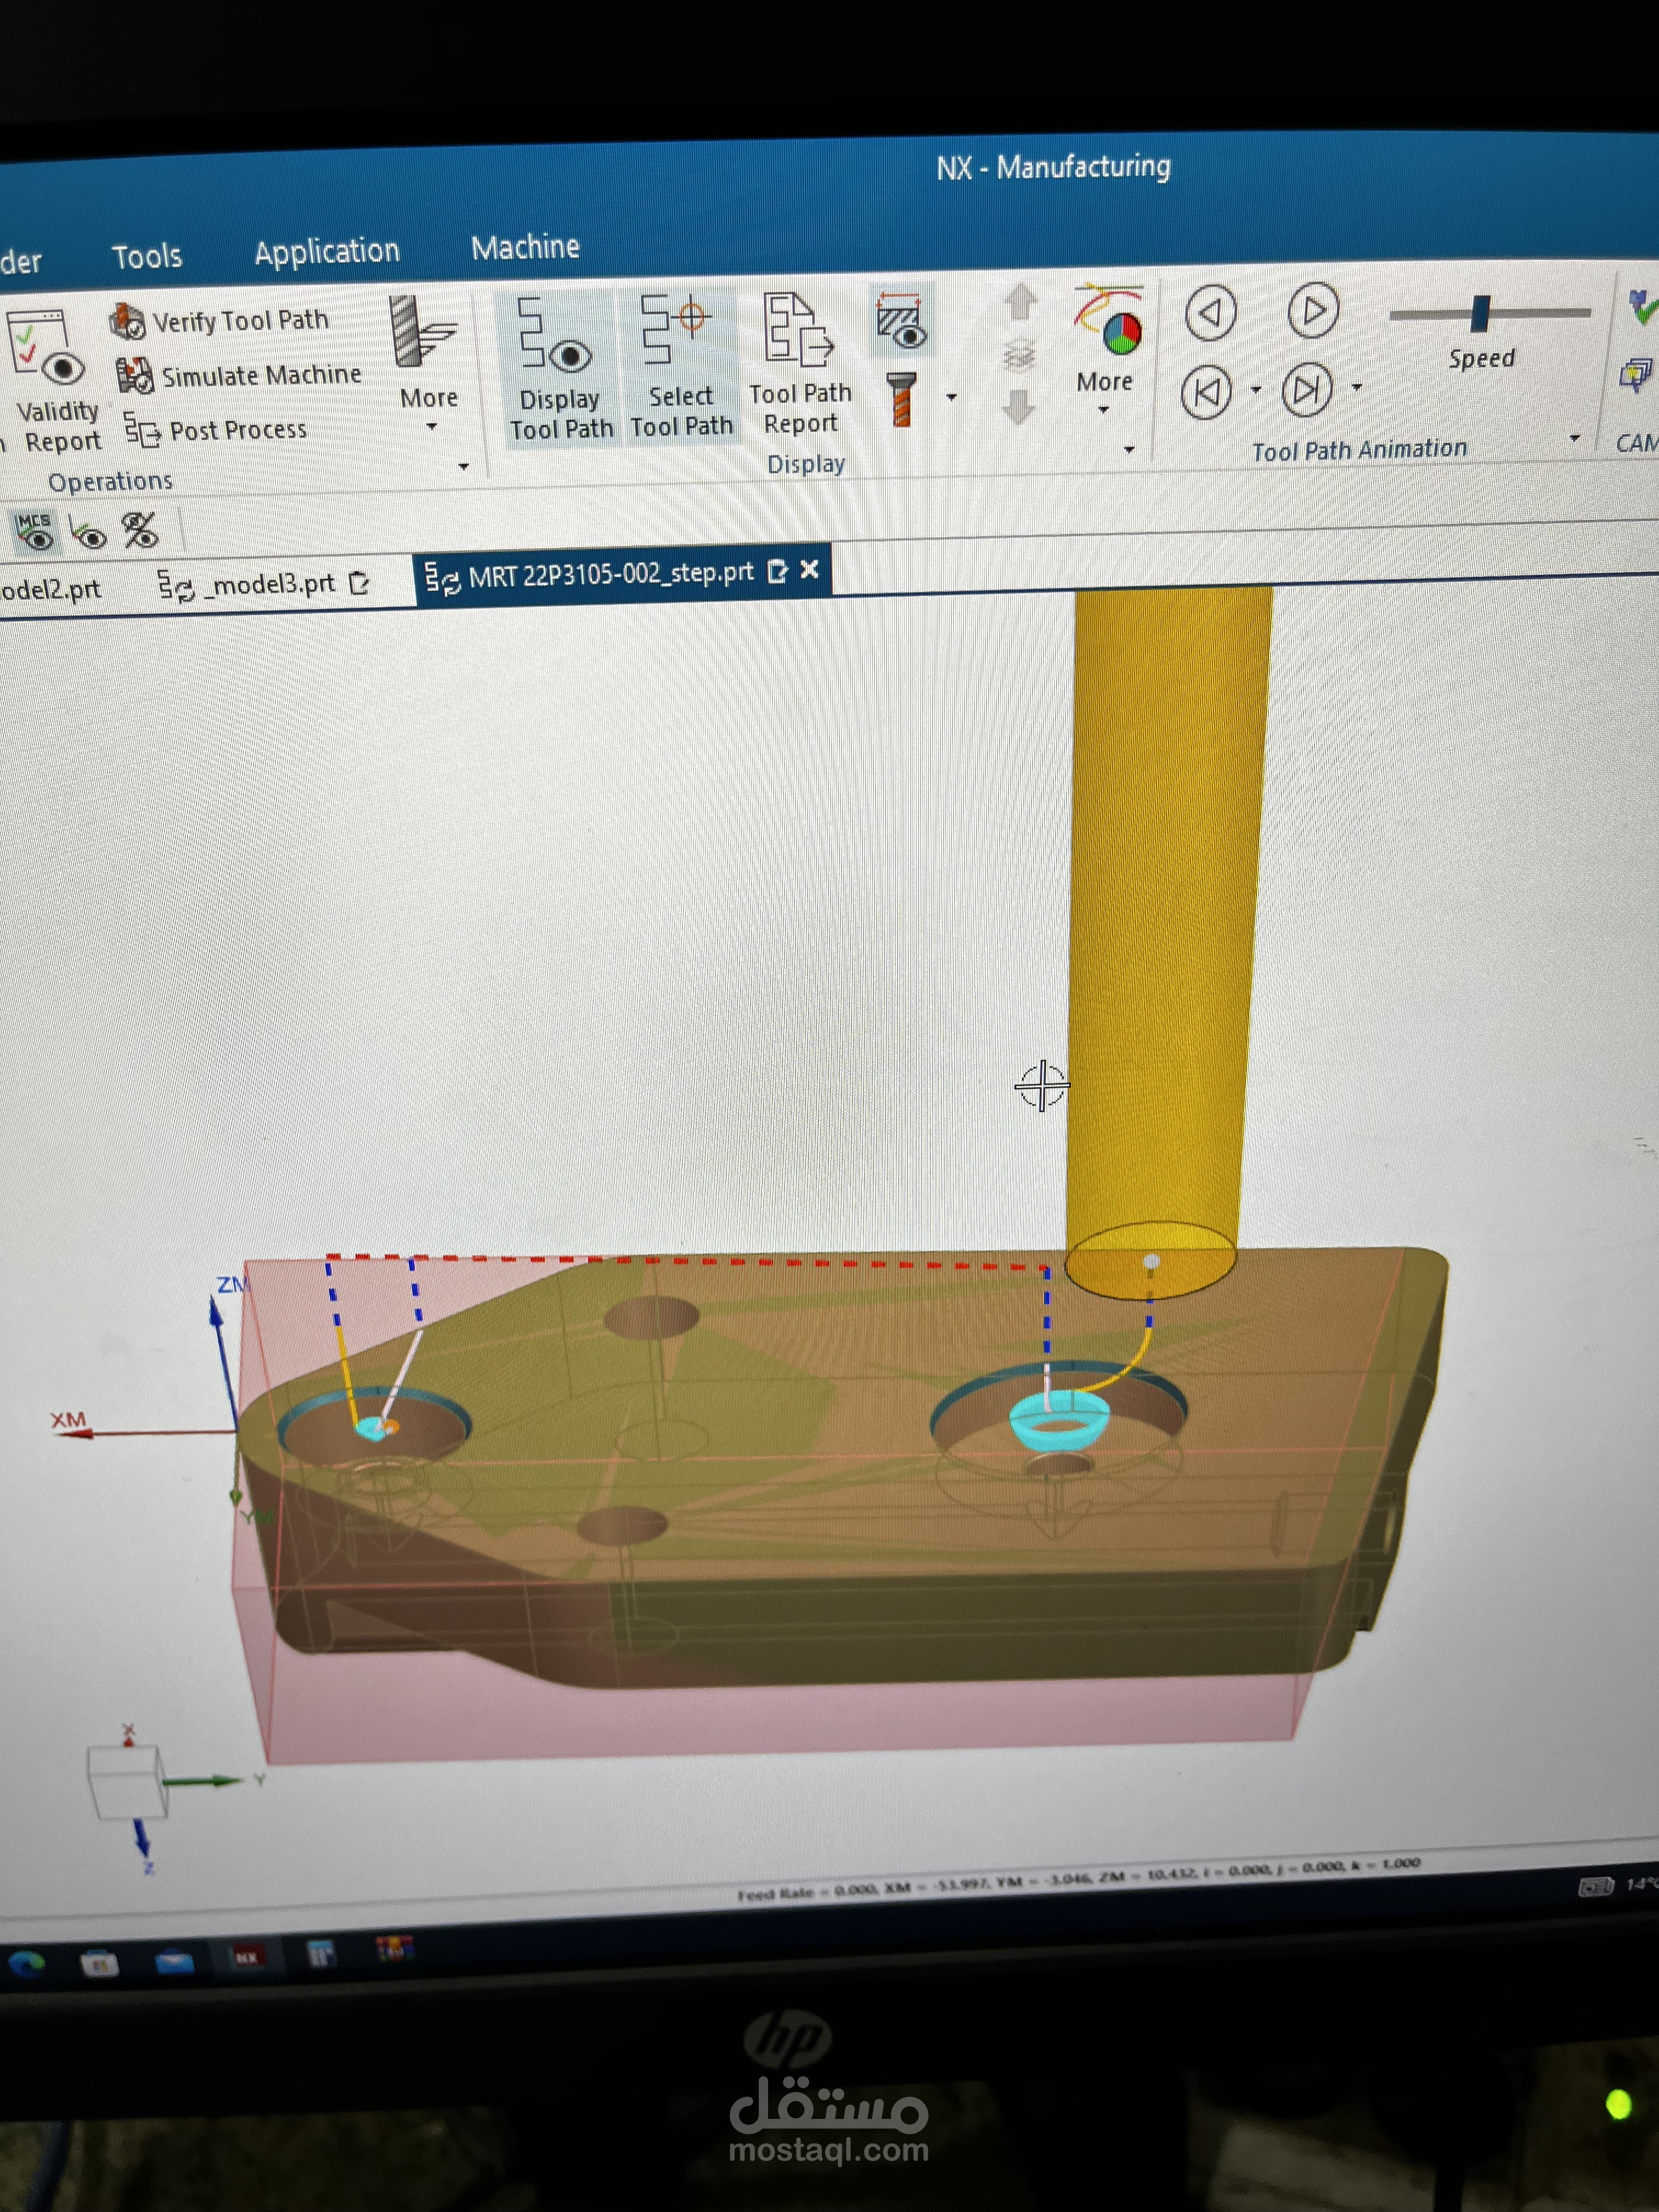Open the Application ribbon tab

[x=327, y=251]
